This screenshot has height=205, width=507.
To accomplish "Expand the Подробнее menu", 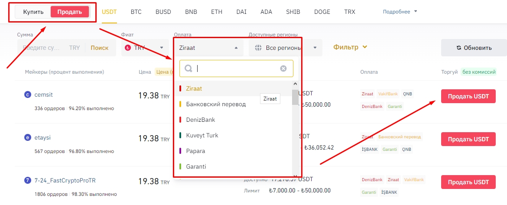I will click(400, 12).
